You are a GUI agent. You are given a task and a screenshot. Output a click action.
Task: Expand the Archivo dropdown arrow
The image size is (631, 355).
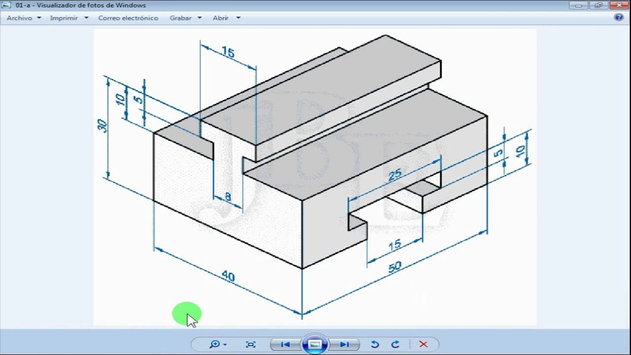coord(39,18)
